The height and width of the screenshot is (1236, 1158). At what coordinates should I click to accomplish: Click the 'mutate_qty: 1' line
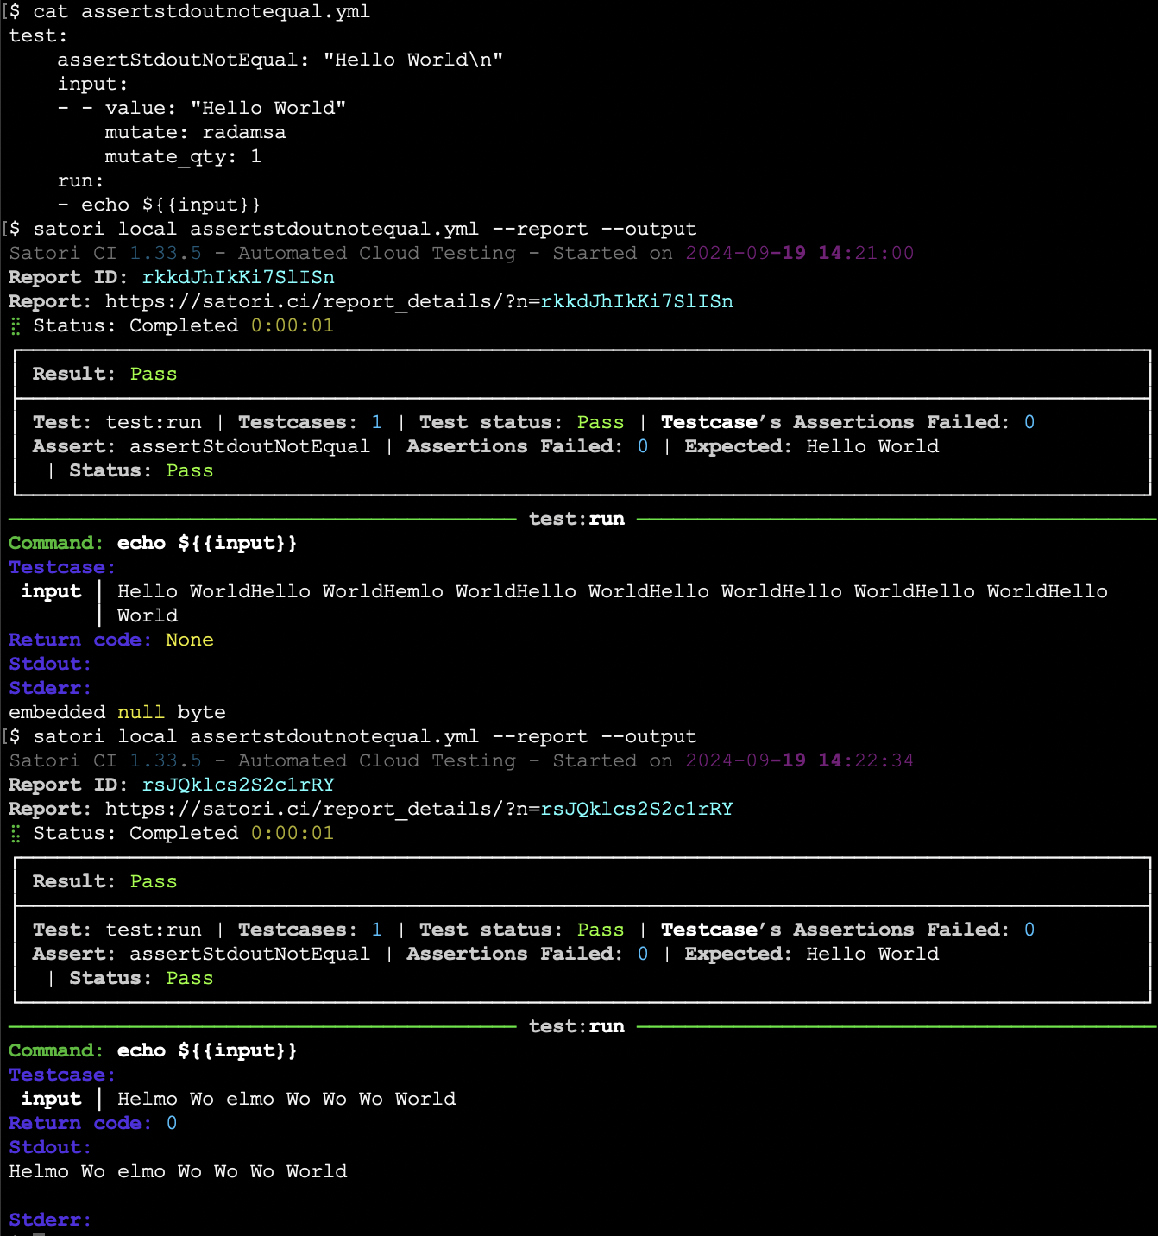tap(183, 156)
